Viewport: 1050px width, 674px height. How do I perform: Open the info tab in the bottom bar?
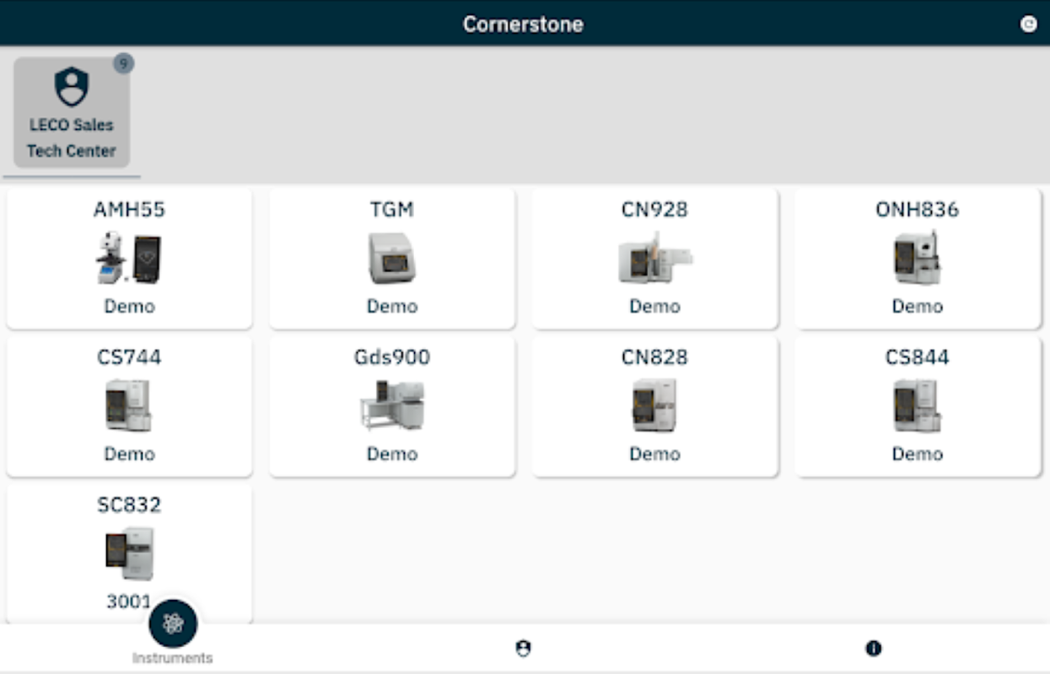pos(874,648)
